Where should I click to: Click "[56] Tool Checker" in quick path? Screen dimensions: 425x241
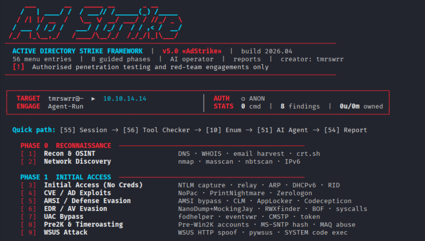point(156,130)
